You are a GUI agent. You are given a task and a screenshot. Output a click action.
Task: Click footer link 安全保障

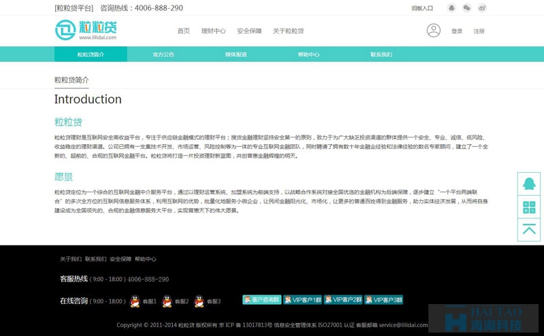[x=120, y=259]
